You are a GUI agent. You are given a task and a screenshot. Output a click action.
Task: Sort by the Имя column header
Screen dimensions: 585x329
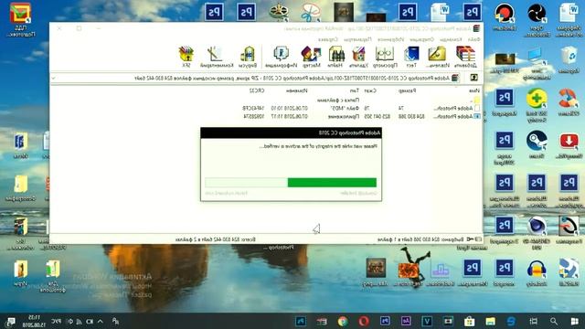pos(474,90)
